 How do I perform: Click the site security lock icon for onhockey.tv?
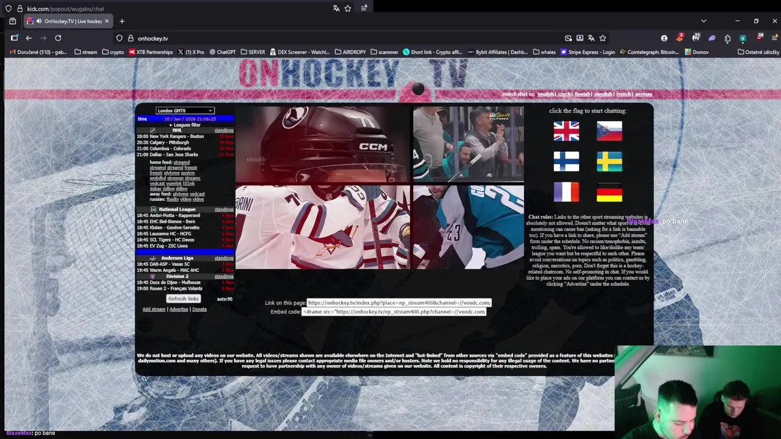click(x=131, y=38)
